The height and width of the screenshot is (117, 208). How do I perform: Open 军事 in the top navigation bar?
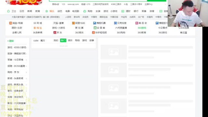point(144,11)
